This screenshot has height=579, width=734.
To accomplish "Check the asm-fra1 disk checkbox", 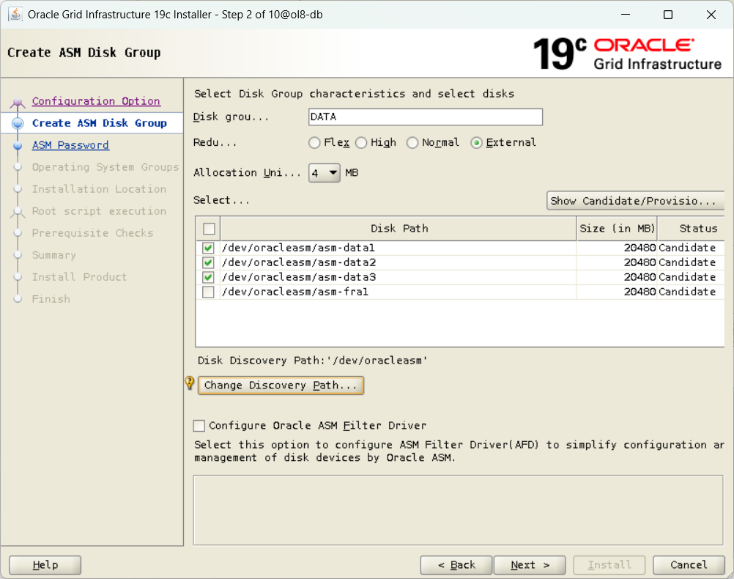I will tap(208, 292).
